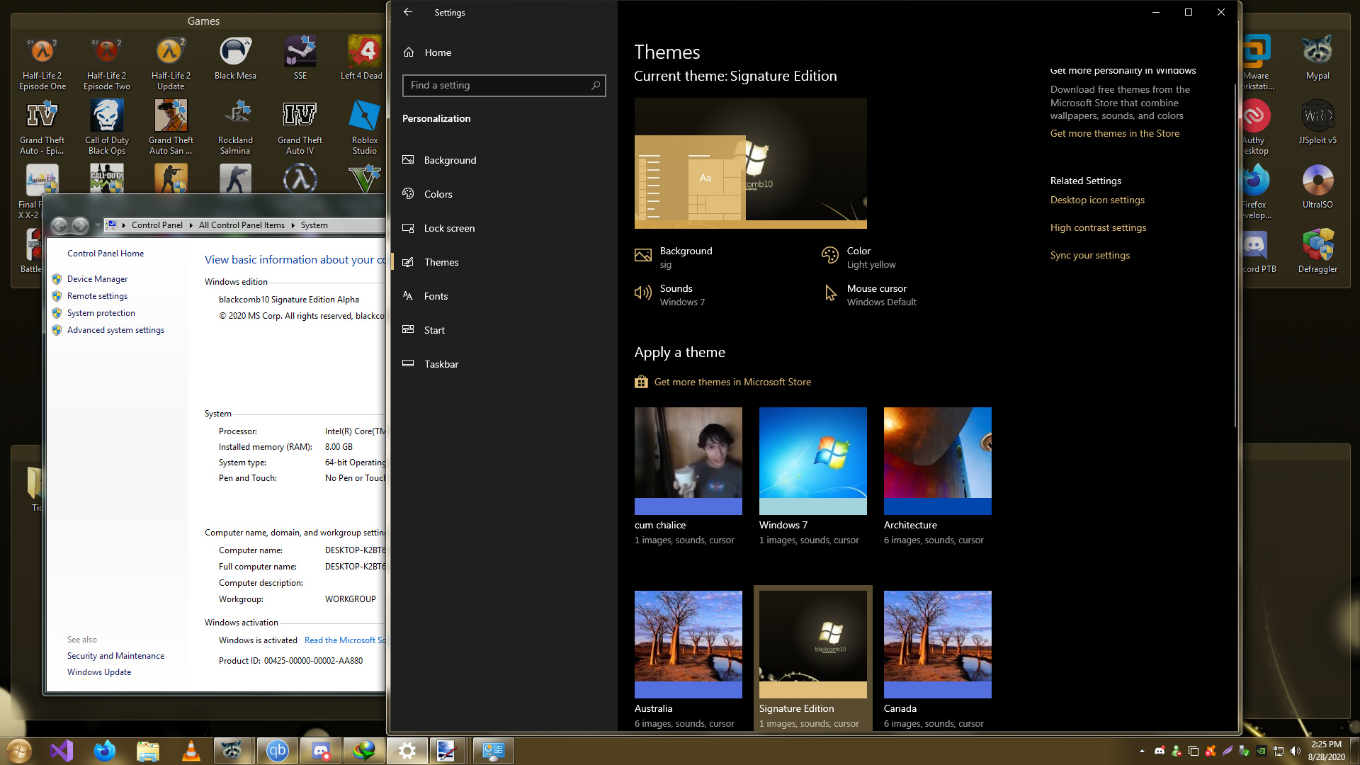The width and height of the screenshot is (1360, 765).
Task: Apply the Windows 7 theme
Action: pos(812,460)
